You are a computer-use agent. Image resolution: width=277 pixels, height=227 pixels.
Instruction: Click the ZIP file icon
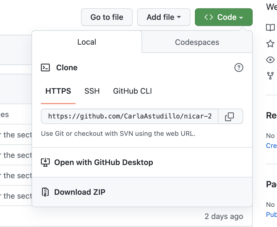(45, 192)
